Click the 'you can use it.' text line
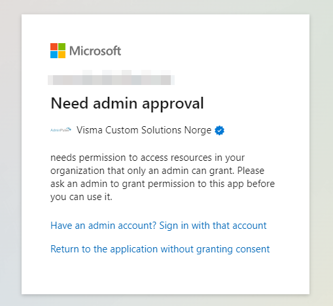Image resolution: width=333 pixels, height=306 pixels. [x=81, y=197]
